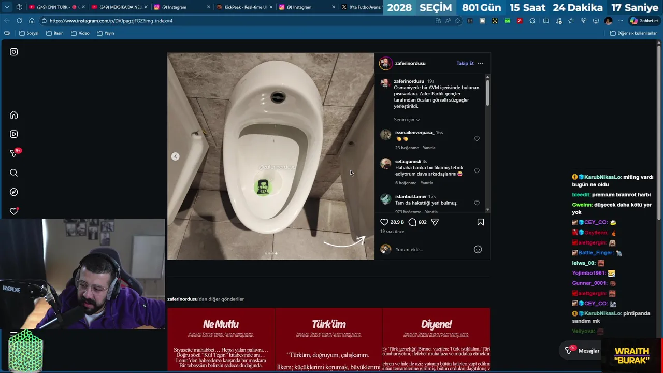
Task: Open the Video bookmarks folder
Action: 80,33
